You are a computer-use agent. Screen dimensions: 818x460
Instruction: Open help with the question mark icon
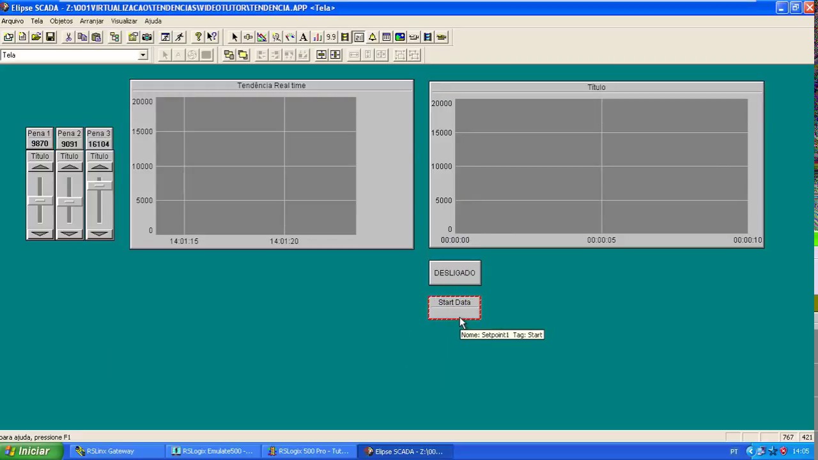click(198, 37)
